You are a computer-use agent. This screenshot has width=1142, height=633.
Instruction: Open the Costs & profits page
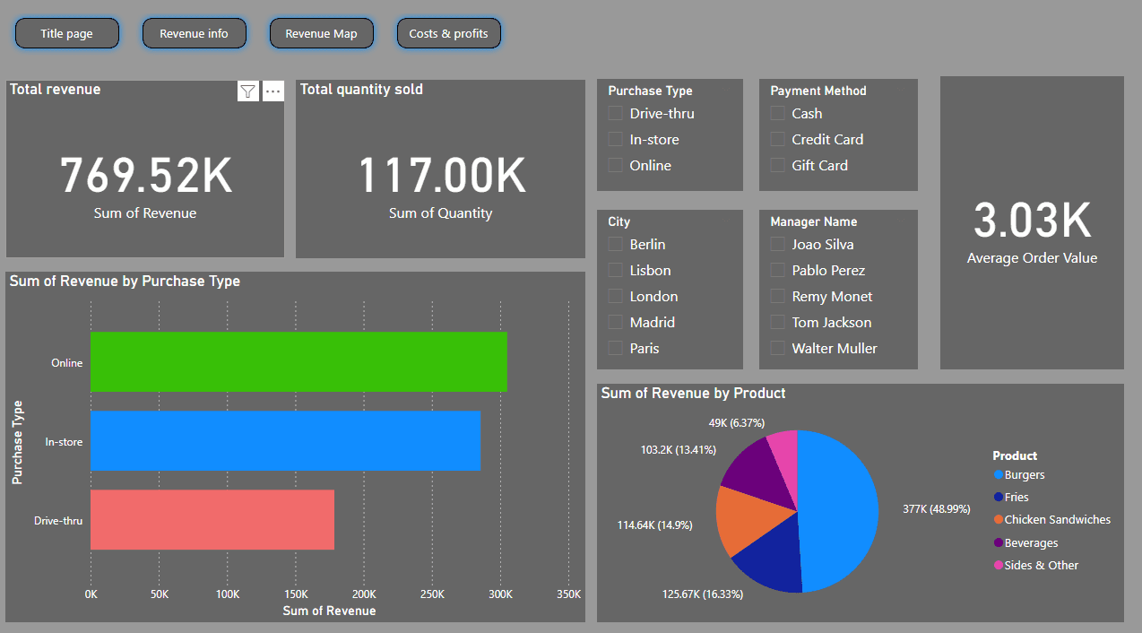coord(448,32)
